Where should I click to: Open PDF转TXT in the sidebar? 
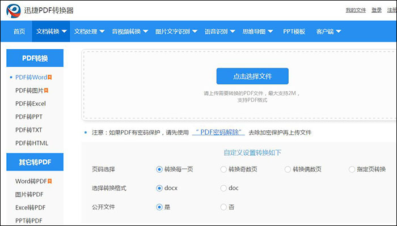28,130
